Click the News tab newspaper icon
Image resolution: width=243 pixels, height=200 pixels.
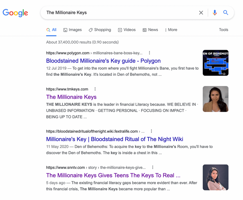click(x=144, y=30)
